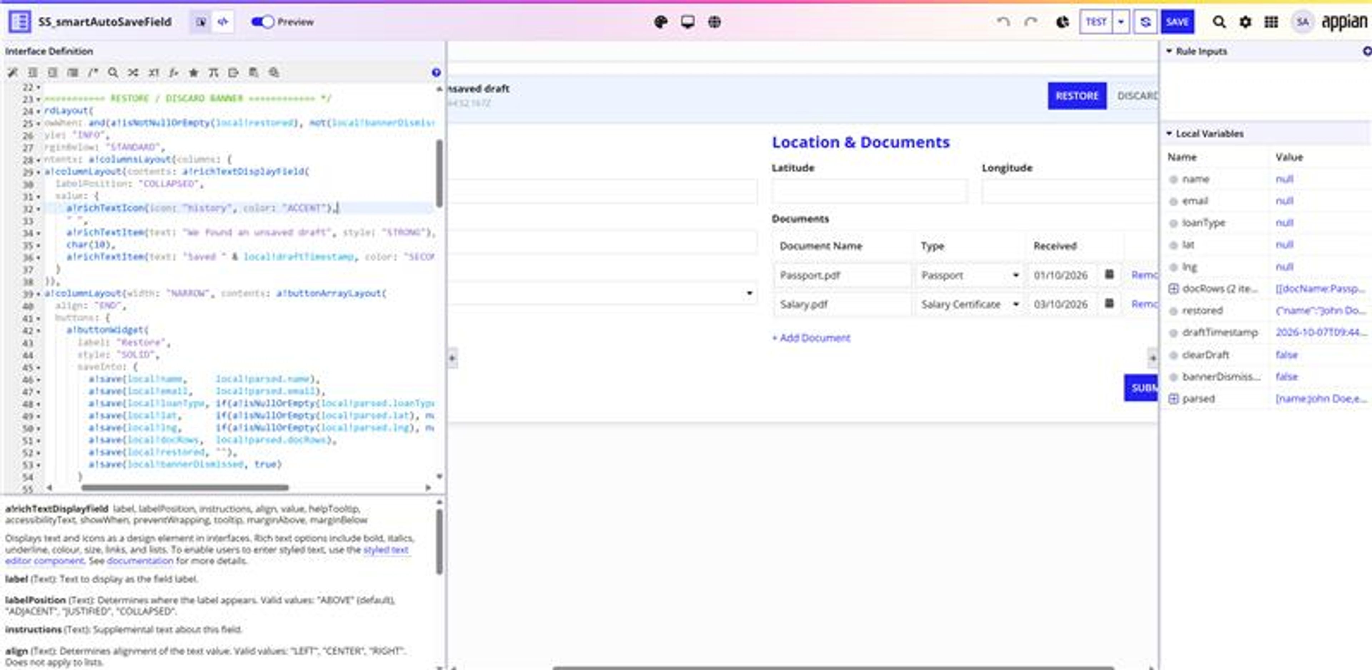Open the settings gear menu
1372x670 pixels.
[1245, 22]
